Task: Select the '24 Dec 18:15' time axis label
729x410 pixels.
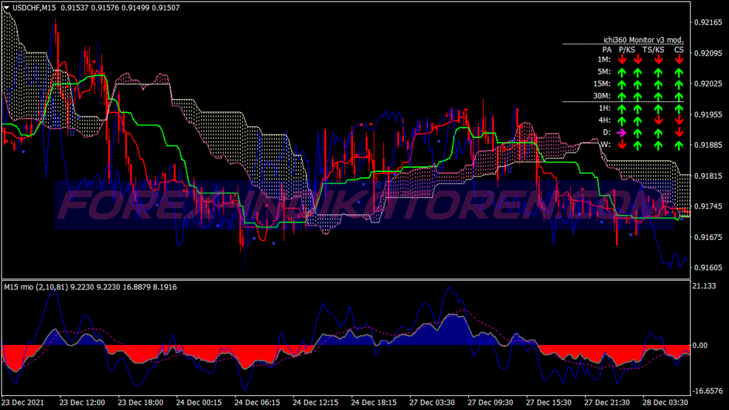Action: coord(374,403)
